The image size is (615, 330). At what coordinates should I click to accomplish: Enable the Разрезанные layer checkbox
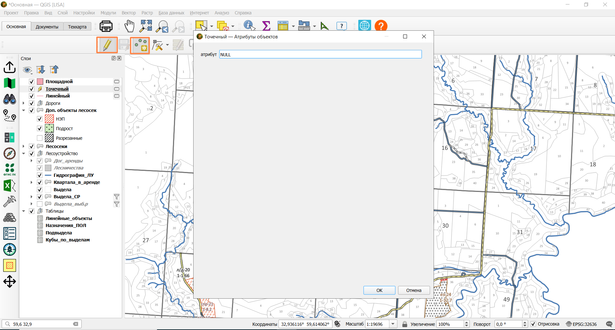pos(40,138)
